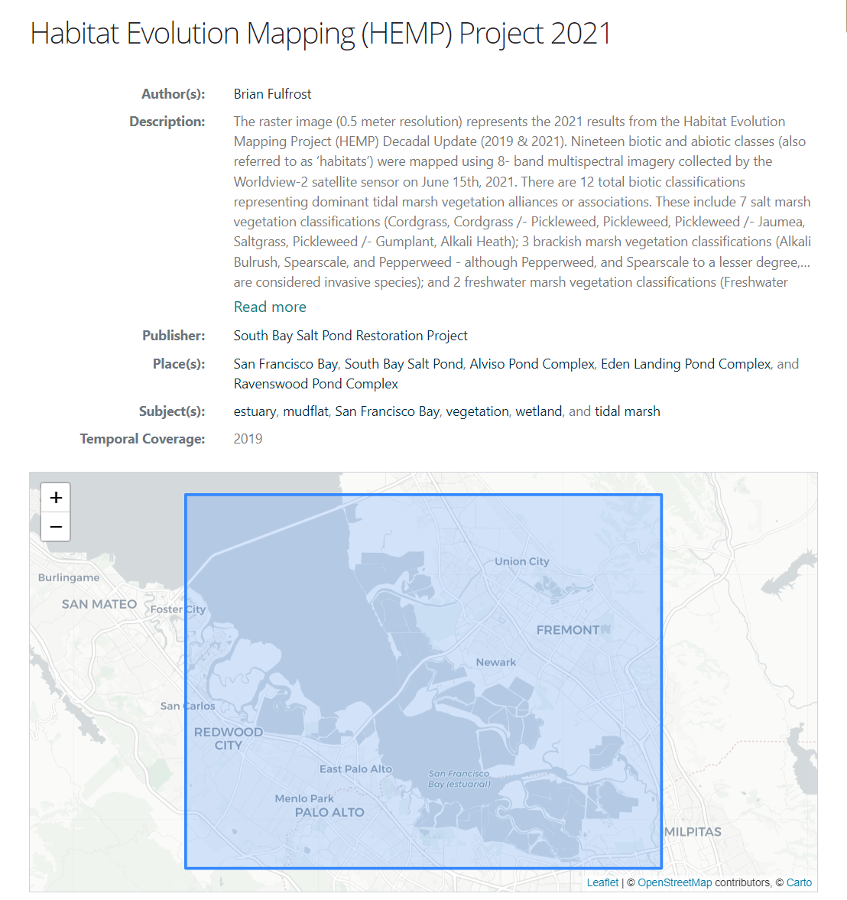Click the FREMONT label on the map
The width and height of the screenshot is (847, 900).
point(567,630)
